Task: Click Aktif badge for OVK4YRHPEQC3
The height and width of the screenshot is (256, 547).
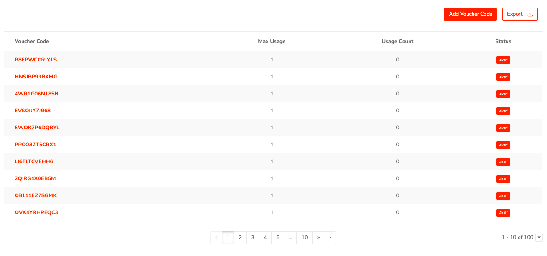Action: (x=503, y=213)
